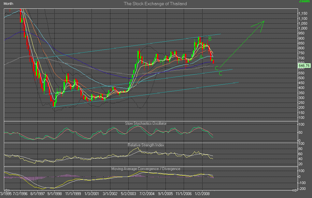Click the 20 level on the RSI axis

tap(301, 164)
